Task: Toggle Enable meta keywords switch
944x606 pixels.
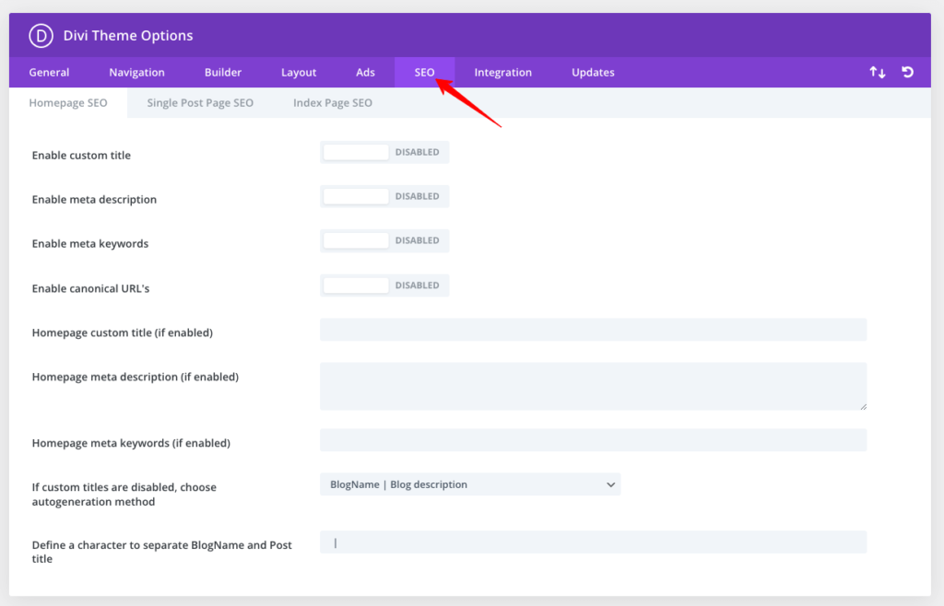Action: (384, 240)
